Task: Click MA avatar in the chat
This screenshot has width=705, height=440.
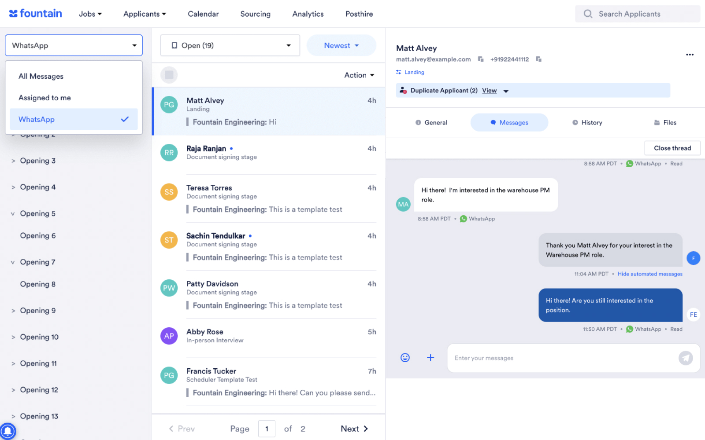Action: 403,204
